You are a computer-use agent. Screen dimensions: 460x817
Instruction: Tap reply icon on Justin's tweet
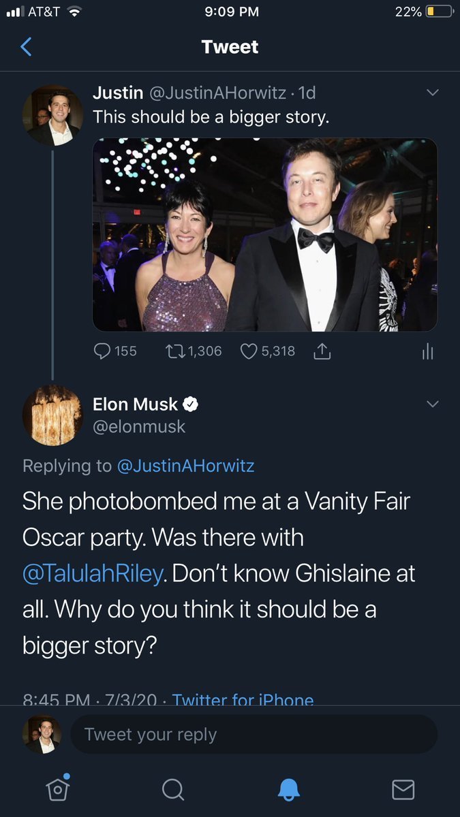pos(102,351)
